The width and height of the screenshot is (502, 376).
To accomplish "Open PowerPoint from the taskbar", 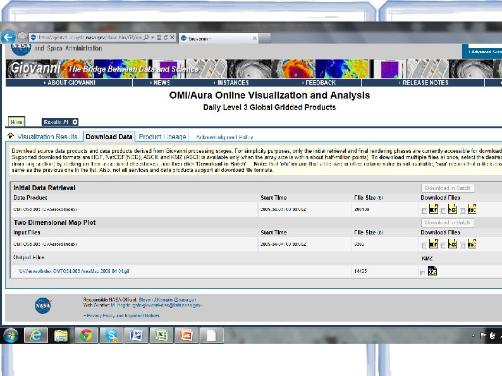I will [186, 336].
